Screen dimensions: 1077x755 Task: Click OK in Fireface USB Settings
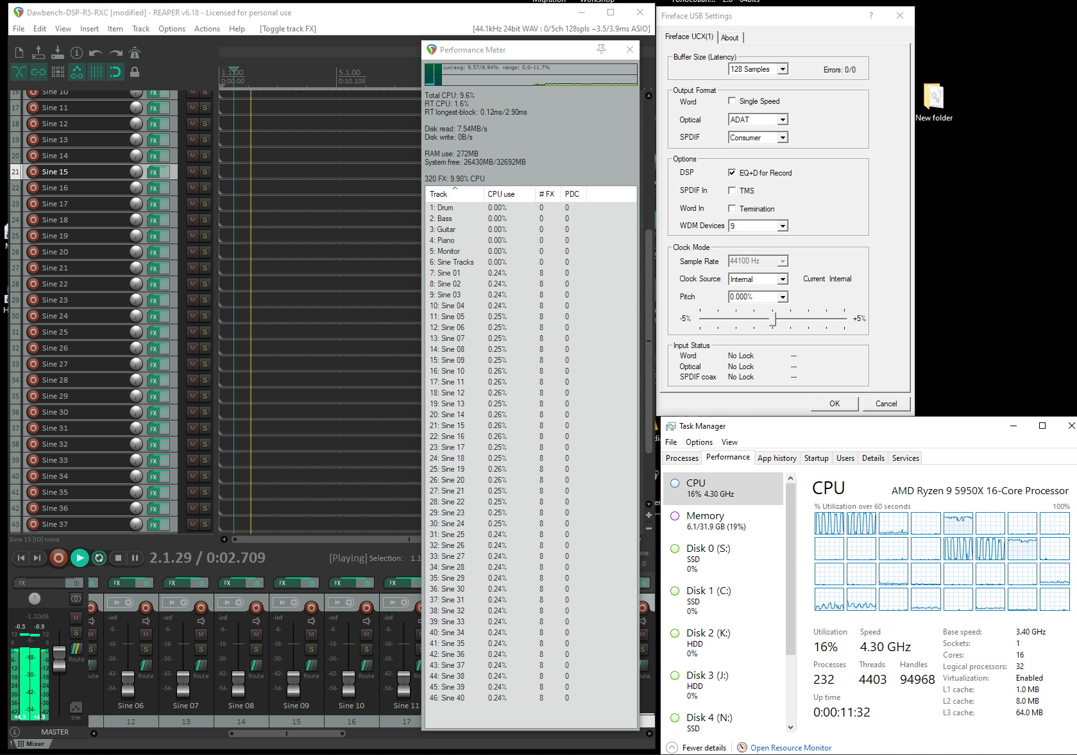click(834, 404)
